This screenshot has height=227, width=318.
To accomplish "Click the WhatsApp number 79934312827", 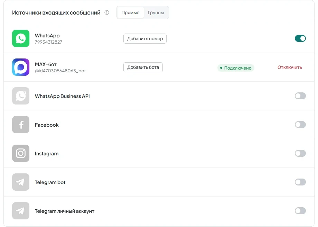I will tap(48, 42).
